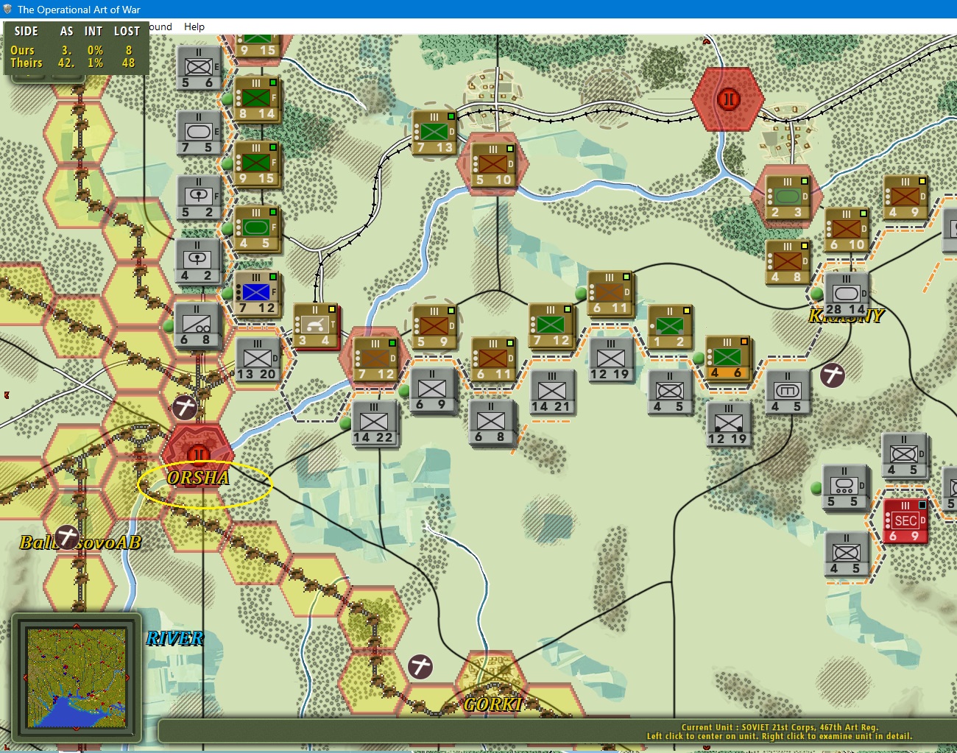The height and width of the screenshot is (753, 957).
Task: Select the Soviet unit rated 5 9
Action: (434, 327)
